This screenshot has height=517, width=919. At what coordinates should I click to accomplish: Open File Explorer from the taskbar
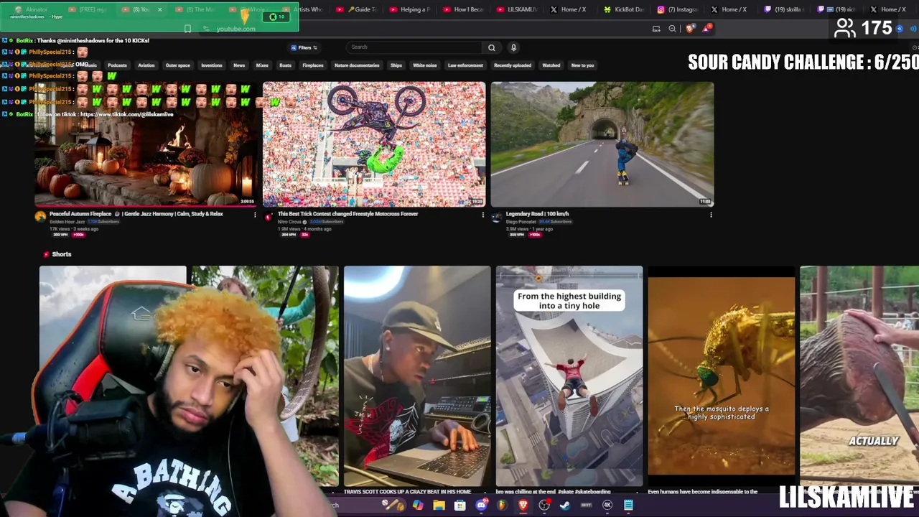point(439,506)
